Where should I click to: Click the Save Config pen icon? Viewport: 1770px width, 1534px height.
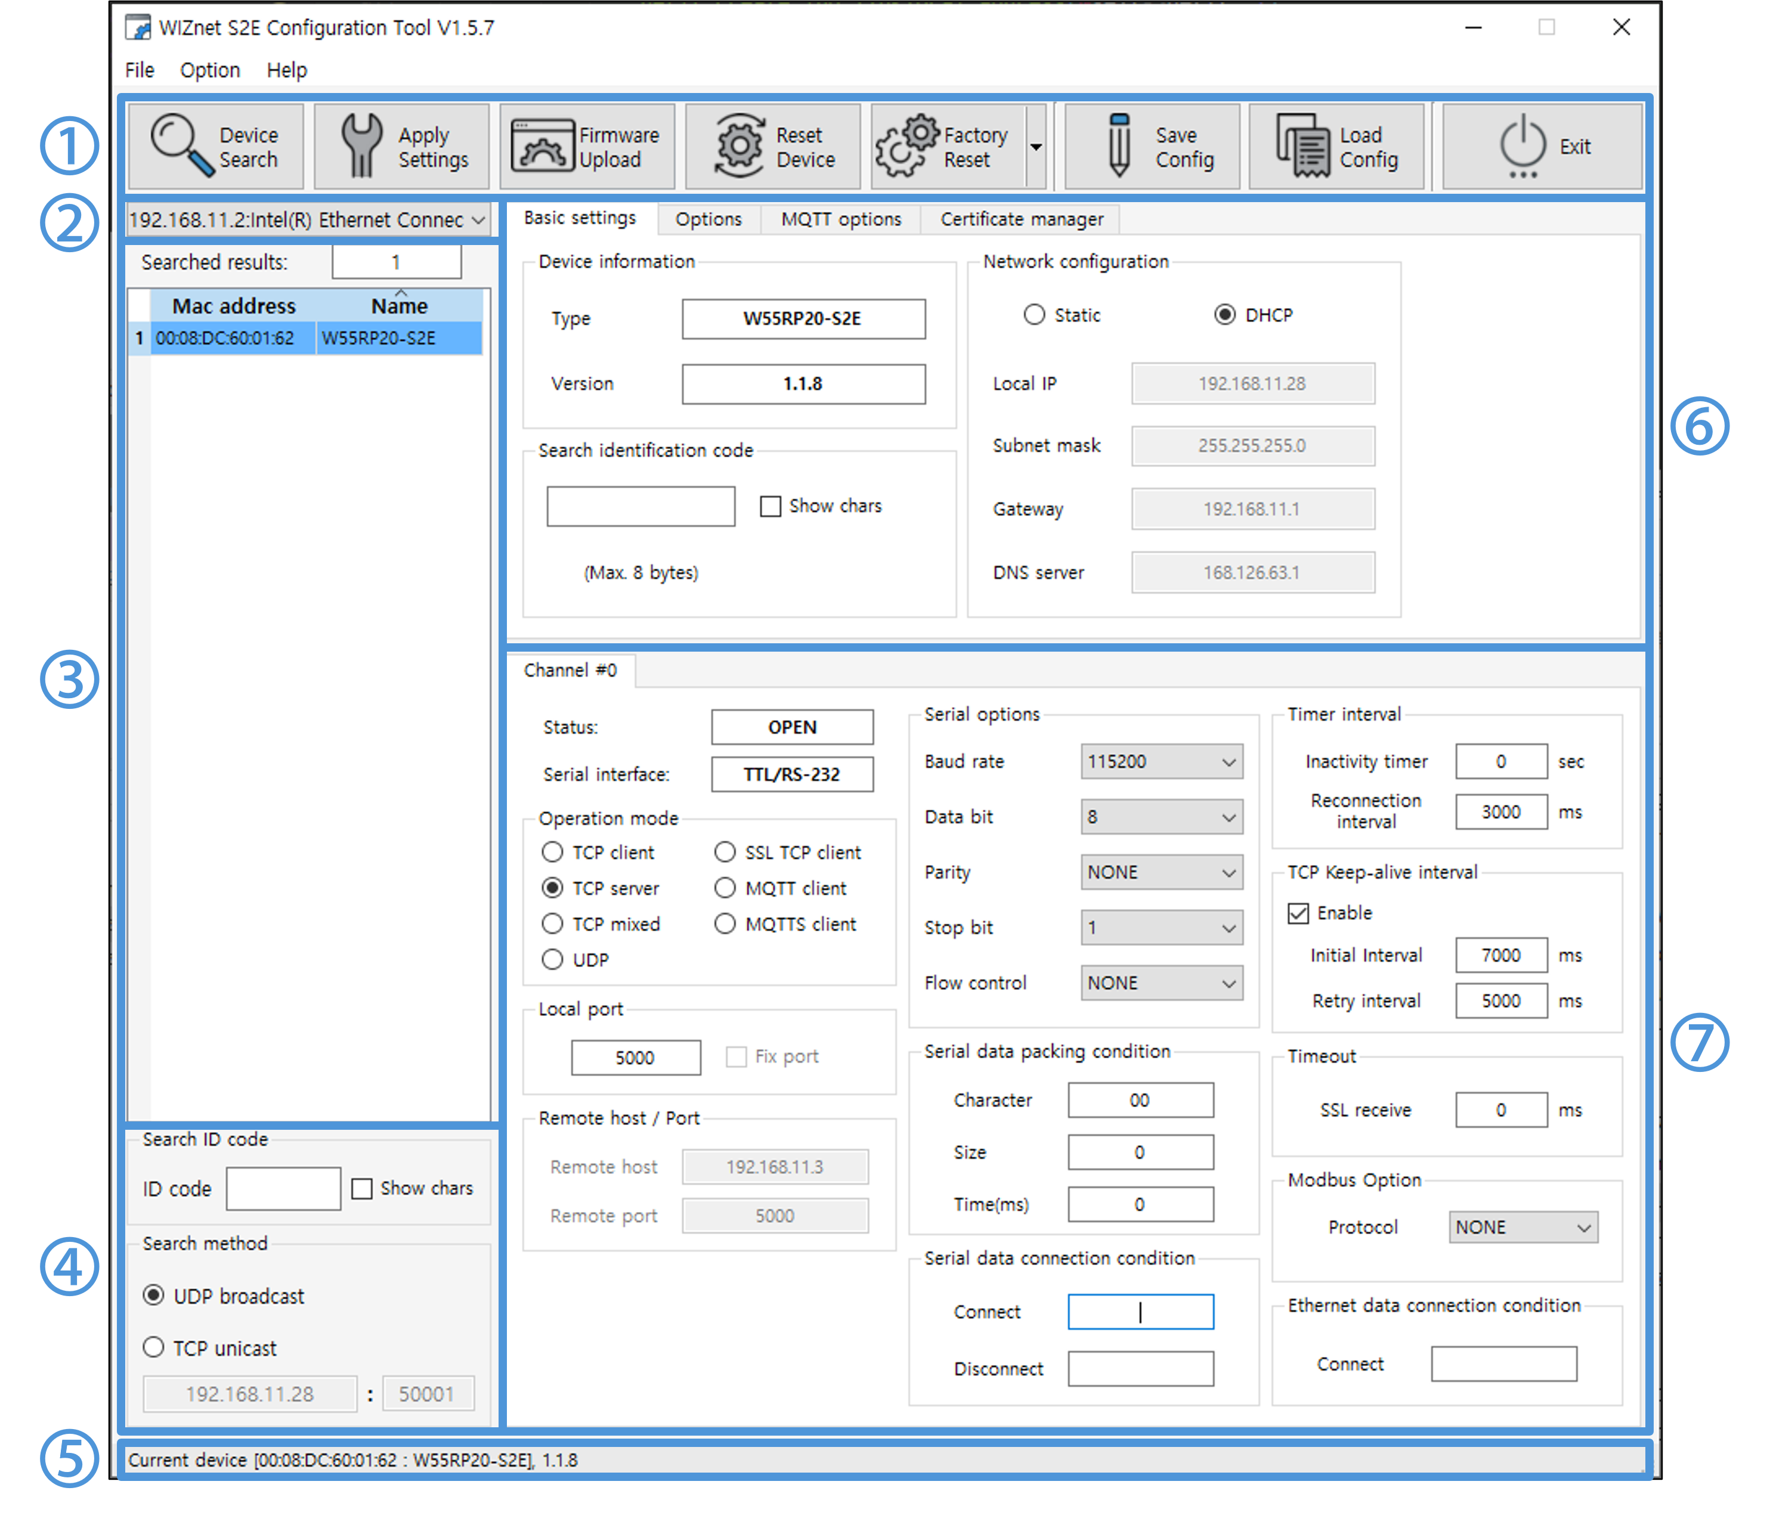(1118, 145)
